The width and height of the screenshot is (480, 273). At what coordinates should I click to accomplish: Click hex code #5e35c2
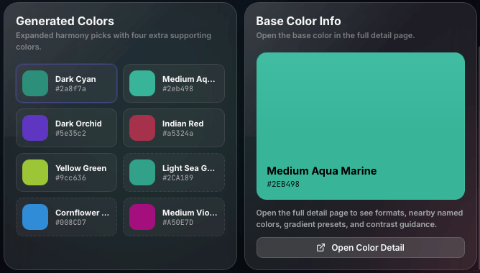click(x=70, y=134)
